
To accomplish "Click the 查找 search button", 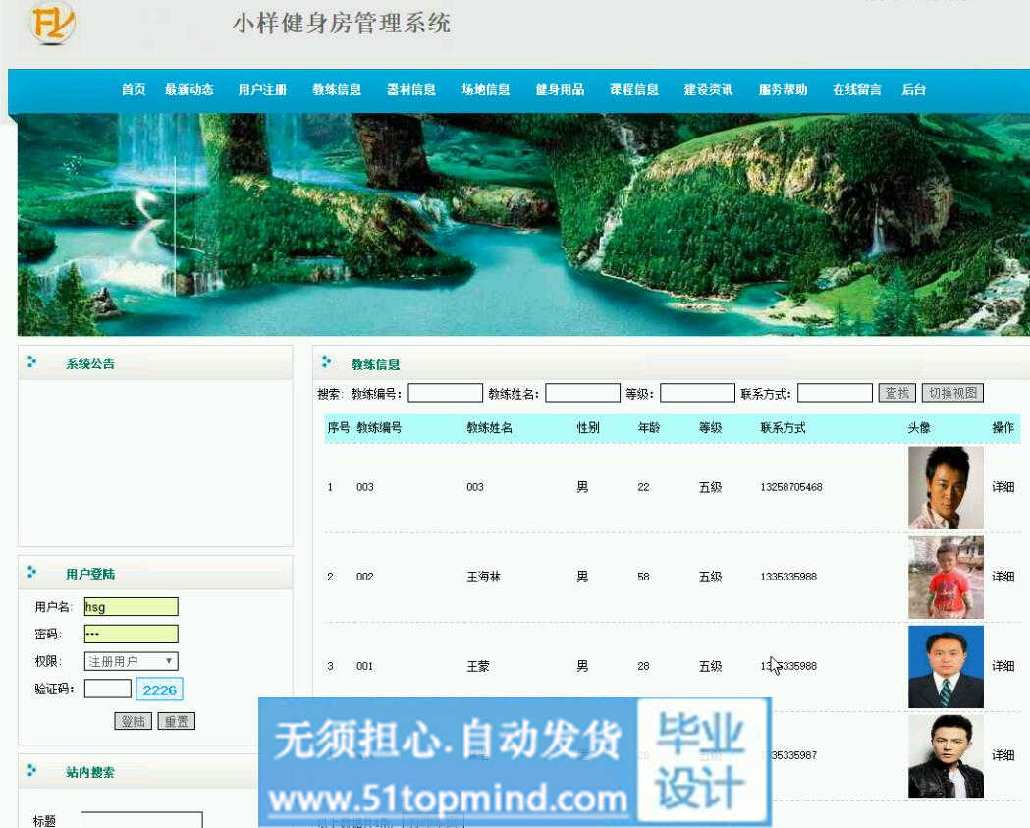I will pyautogui.click(x=896, y=393).
